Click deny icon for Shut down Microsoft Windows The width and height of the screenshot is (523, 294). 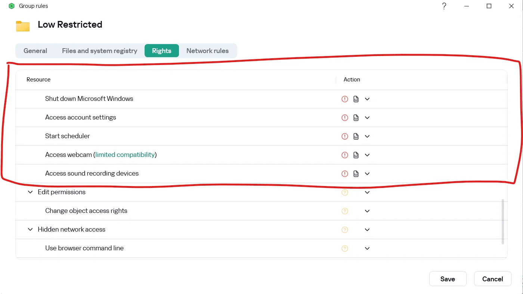[x=345, y=99]
